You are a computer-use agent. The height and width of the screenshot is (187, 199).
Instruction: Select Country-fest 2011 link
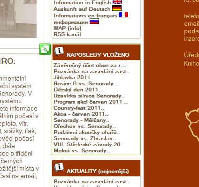79,108
